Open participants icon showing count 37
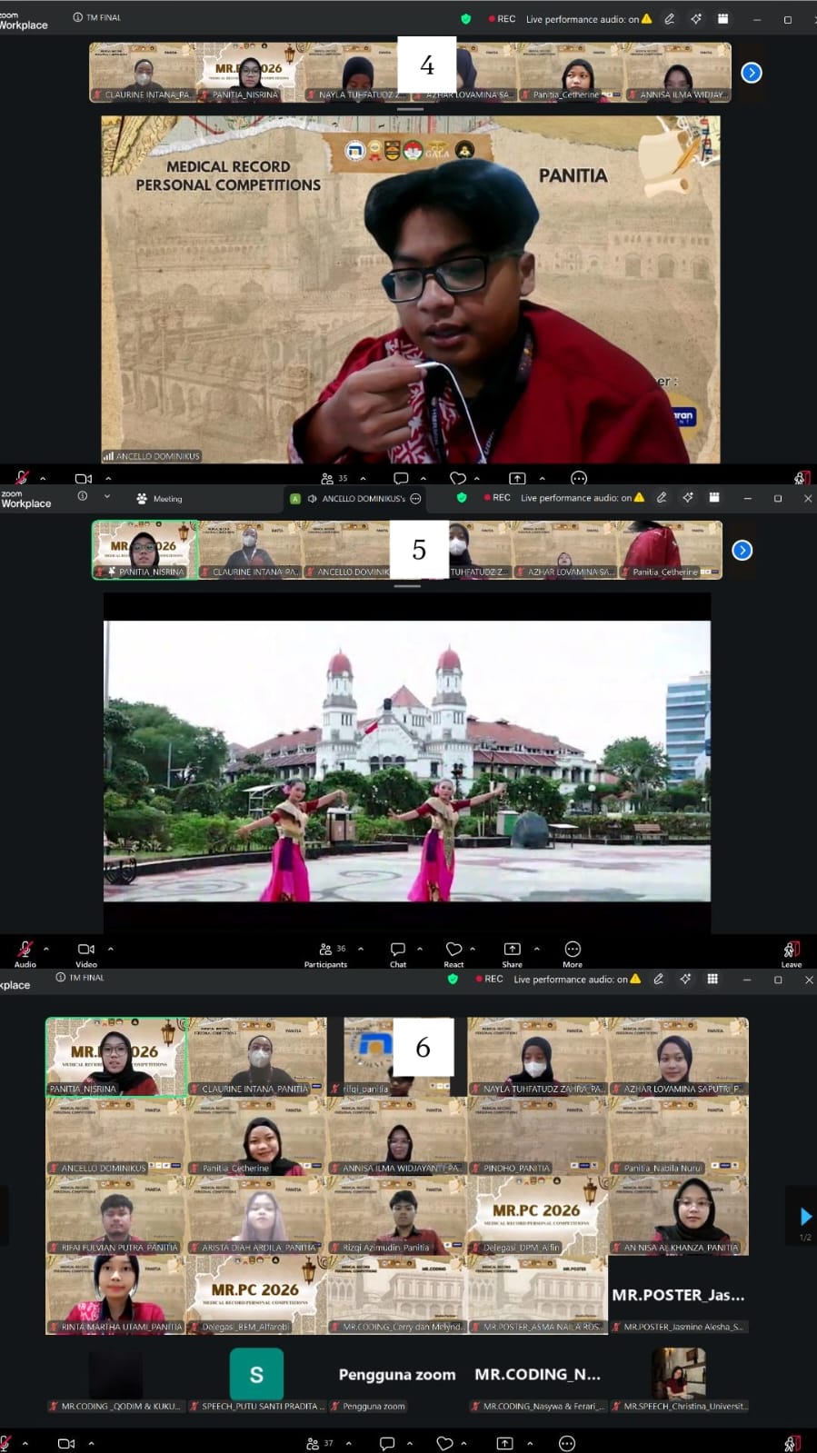The width and height of the screenshot is (817, 1453). [x=320, y=1443]
